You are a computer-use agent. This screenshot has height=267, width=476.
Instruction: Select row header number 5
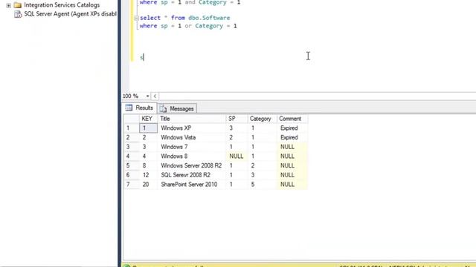131,165
